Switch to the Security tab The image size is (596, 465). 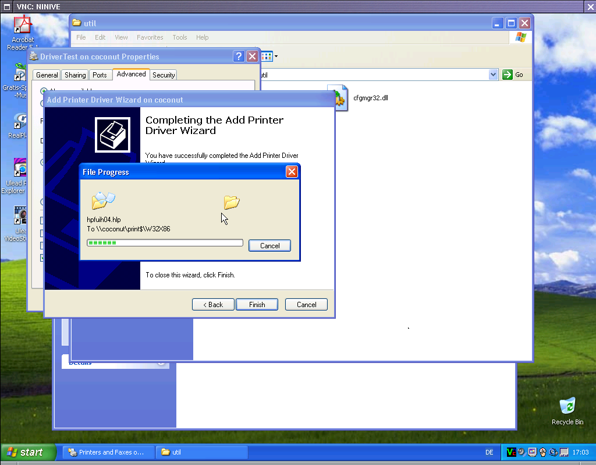click(164, 75)
